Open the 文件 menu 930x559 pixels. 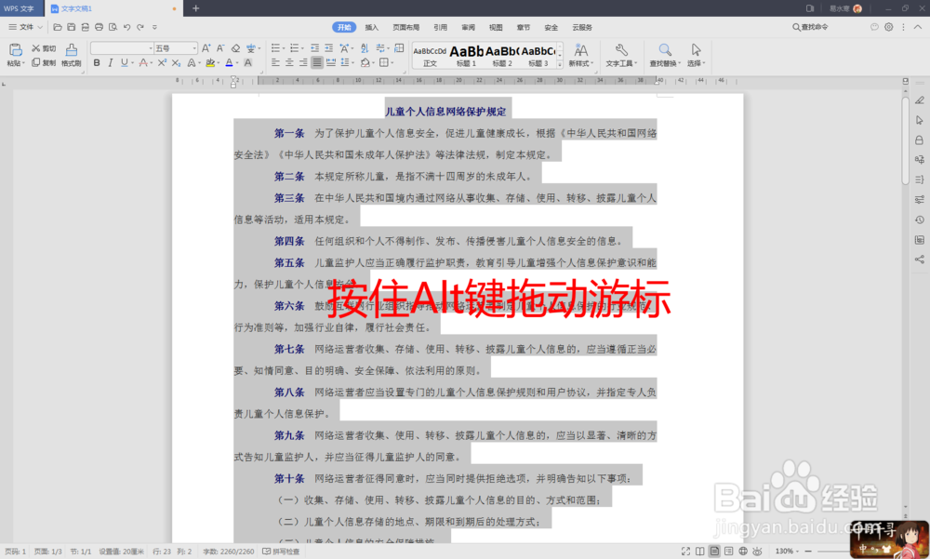pyautogui.click(x=25, y=27)
